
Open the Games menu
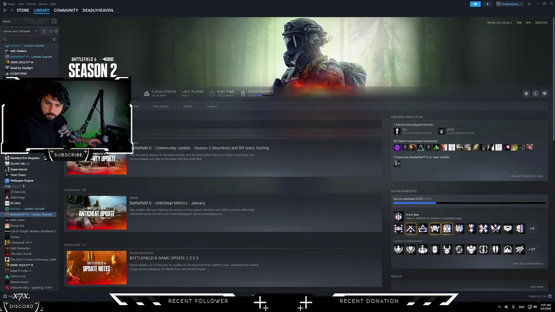pos(43,4)
